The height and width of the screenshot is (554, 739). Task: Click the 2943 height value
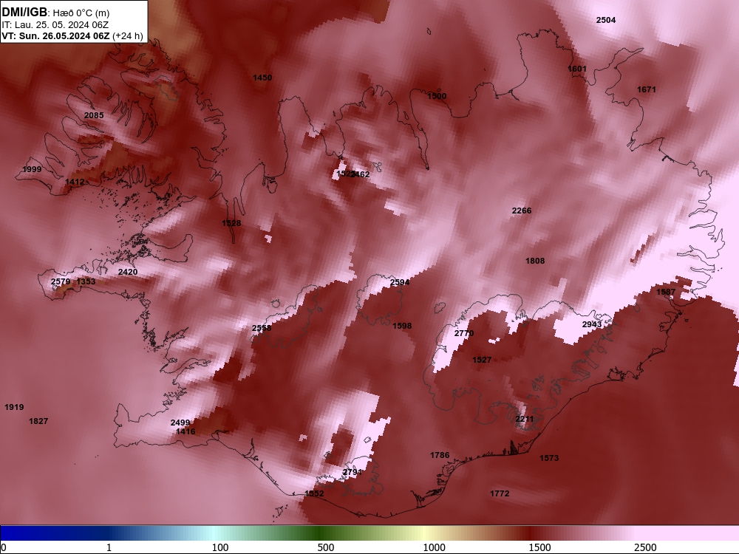click(x=591, y=324)
